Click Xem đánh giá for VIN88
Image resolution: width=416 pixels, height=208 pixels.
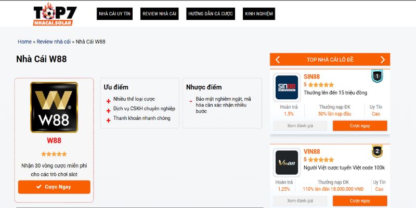pyautogui.click(x=300, y=201)
